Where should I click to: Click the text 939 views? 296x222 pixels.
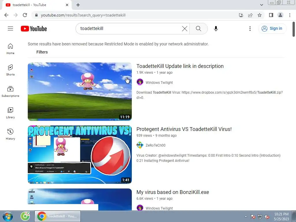pos(144,136)
